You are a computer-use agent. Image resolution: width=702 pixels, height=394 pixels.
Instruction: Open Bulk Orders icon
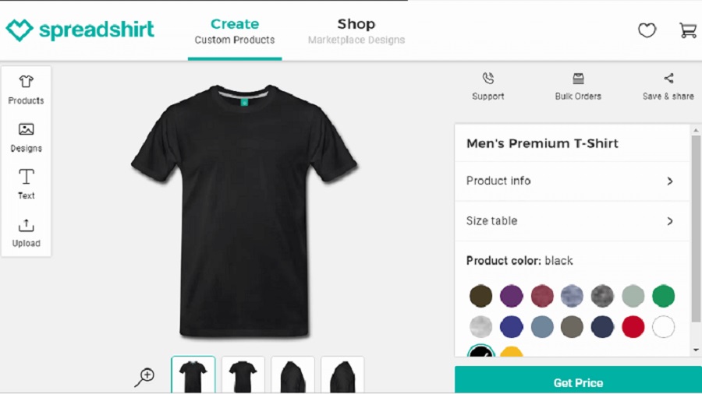tap(578, 79)
